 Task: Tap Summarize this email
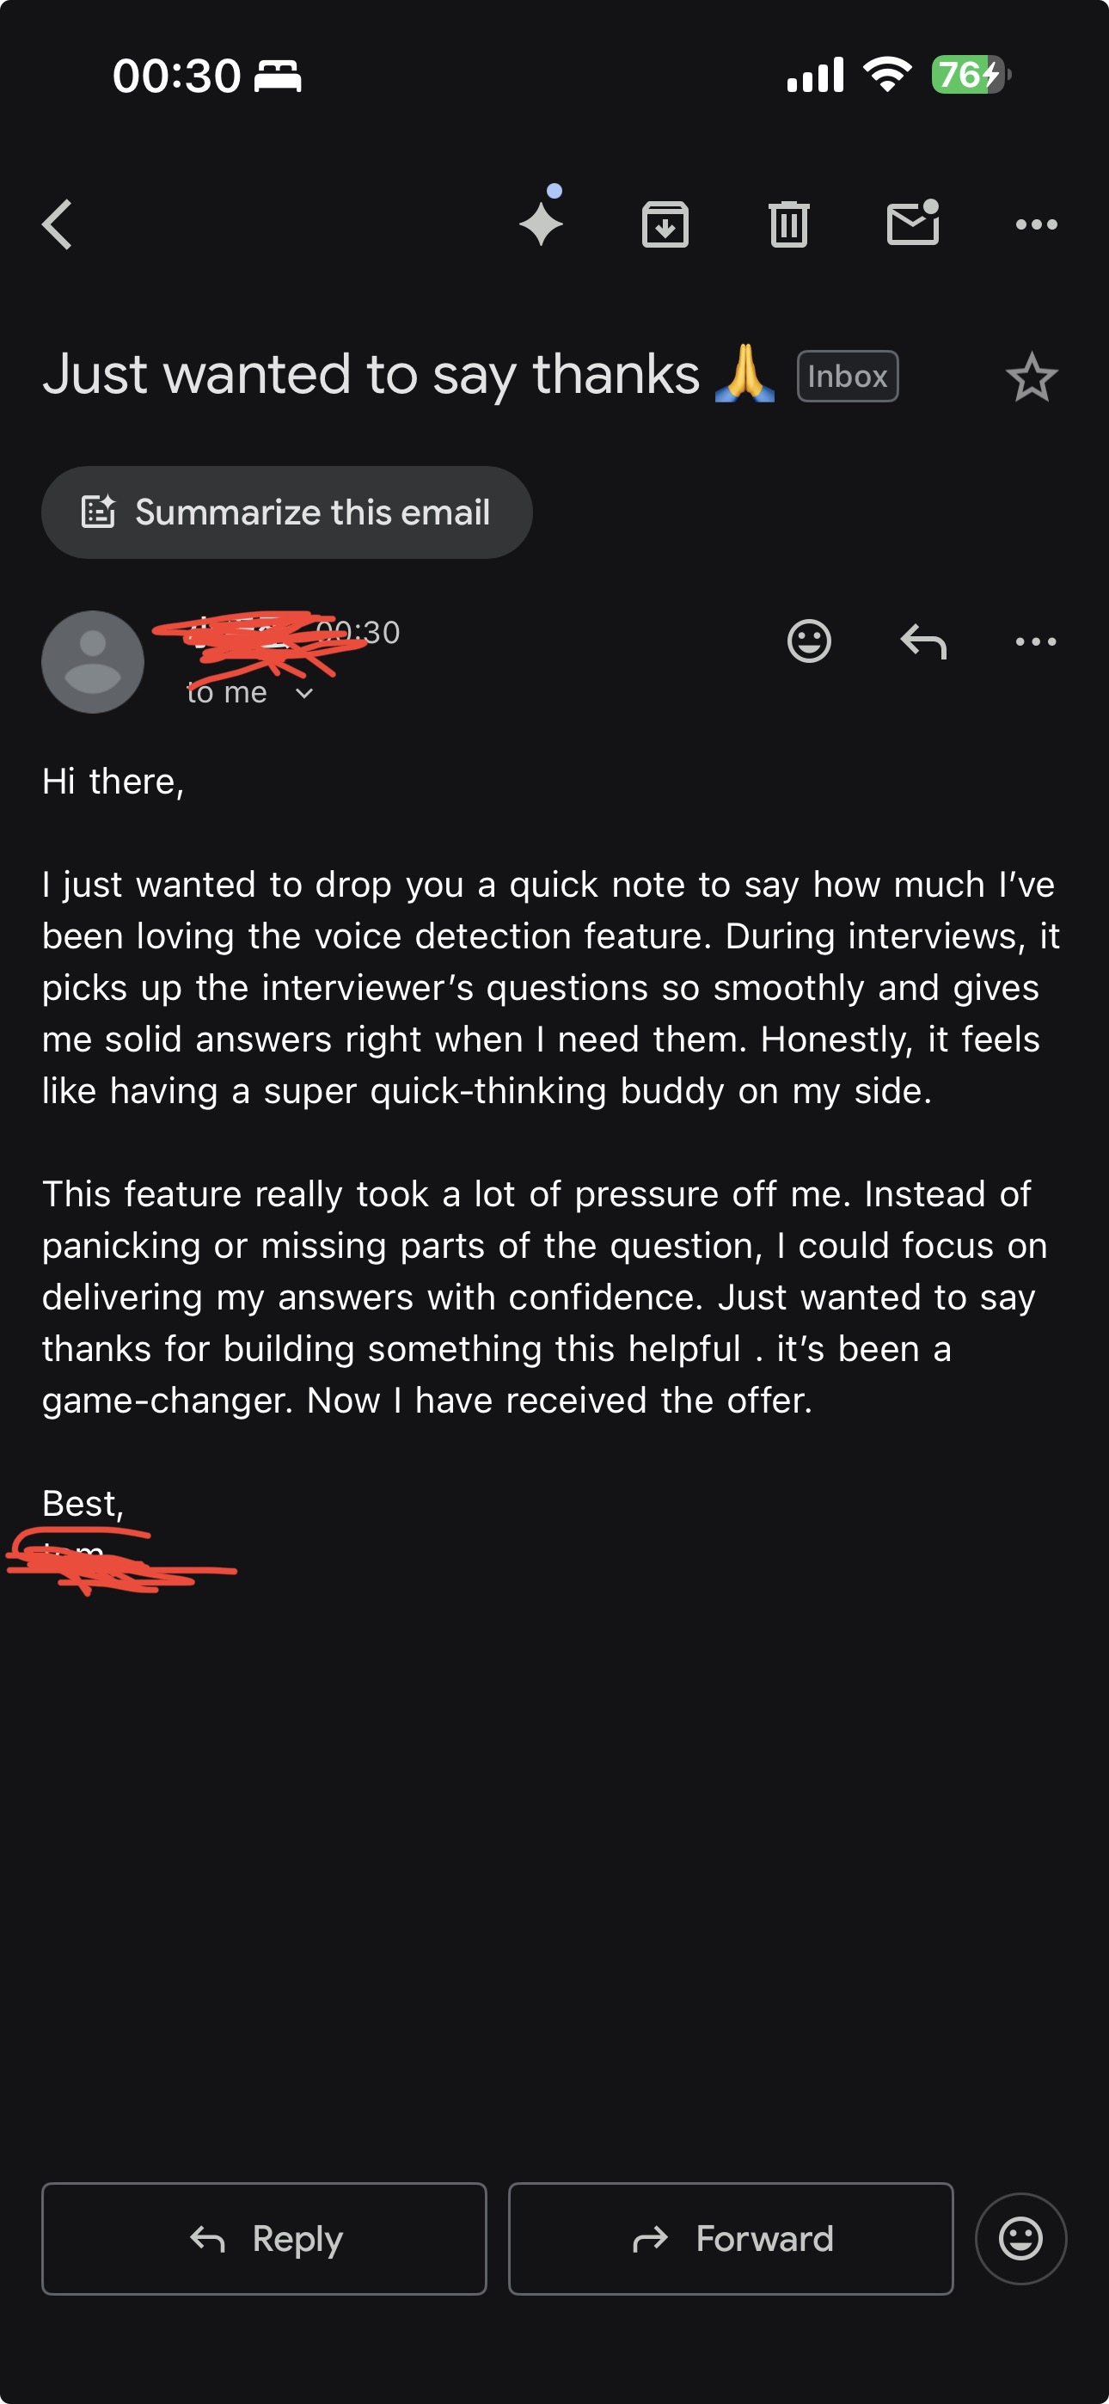point(285,512)
